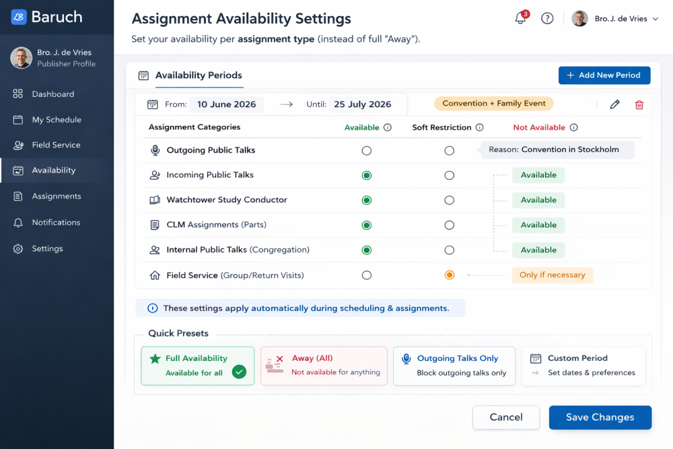Click the Save Changes button
The width and height of the screenshot is (673, 449).
[600, 417]
